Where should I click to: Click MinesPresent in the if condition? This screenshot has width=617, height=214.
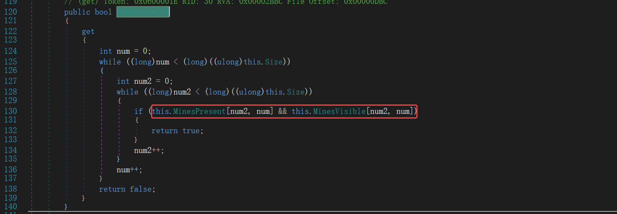pyautogui.click(x=200, y=112)
